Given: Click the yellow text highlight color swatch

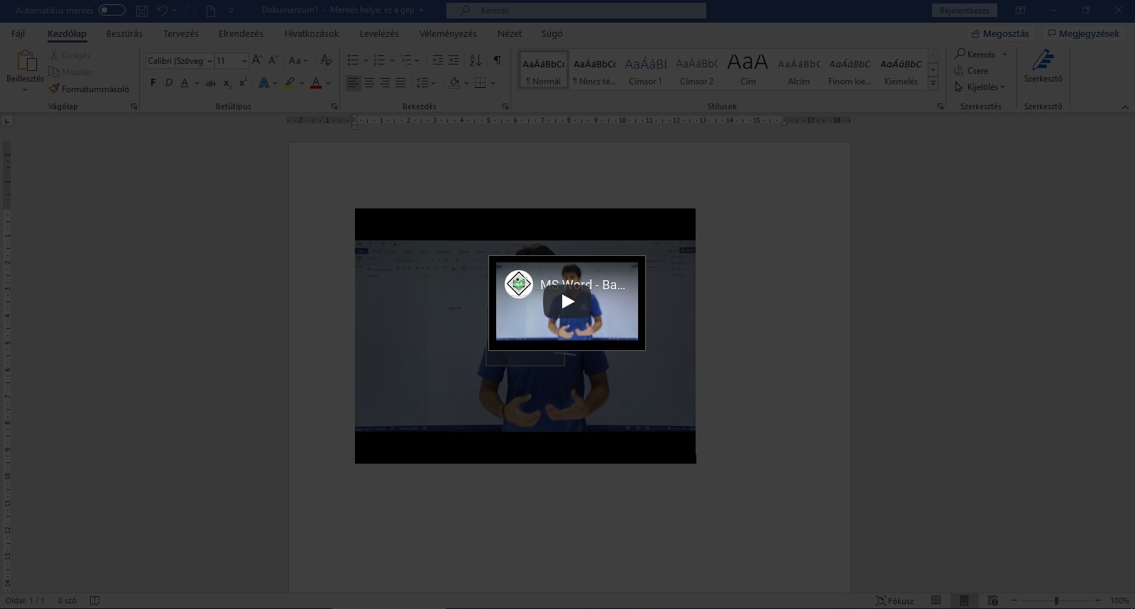Looking at the screenshot, I should click(290, 83).
